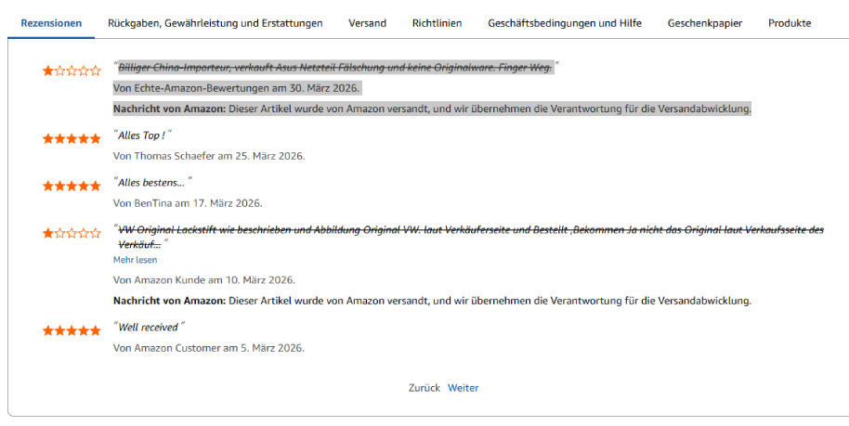This screenshot has height=426, width=849.
Task: Click the Zurück pagination link
Action: tap(424, 388)
